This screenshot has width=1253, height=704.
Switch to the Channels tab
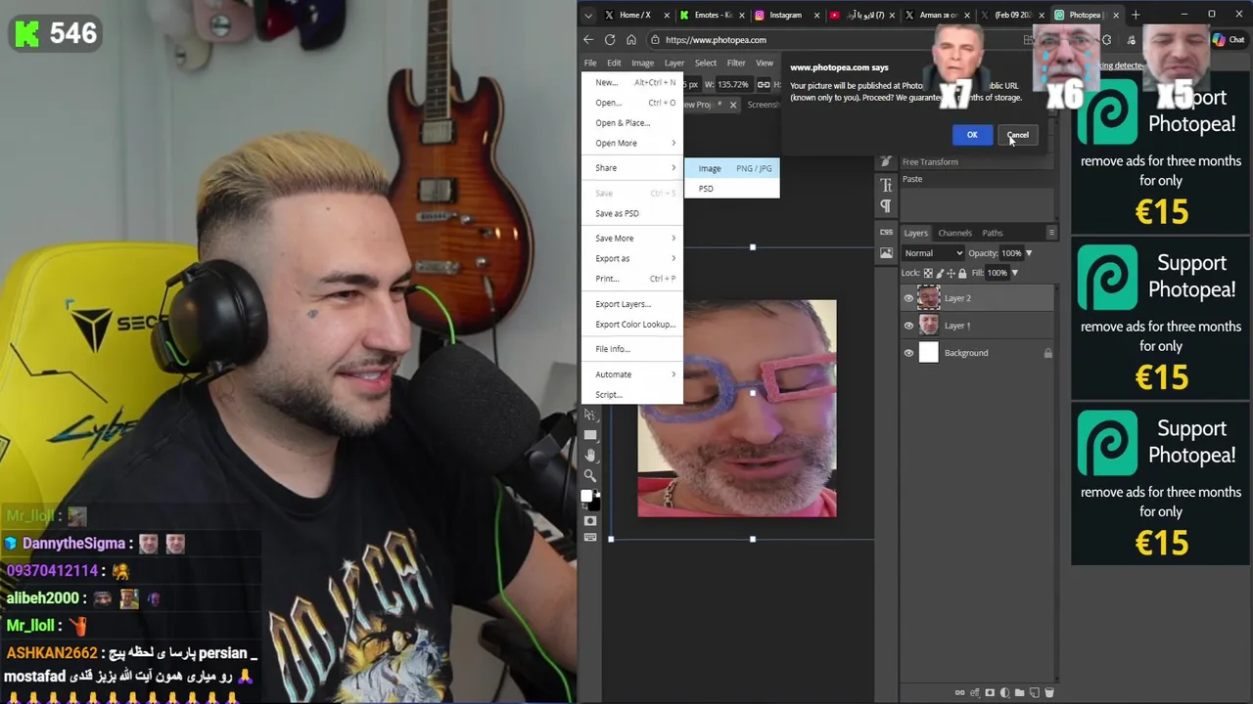click(954, 233)
